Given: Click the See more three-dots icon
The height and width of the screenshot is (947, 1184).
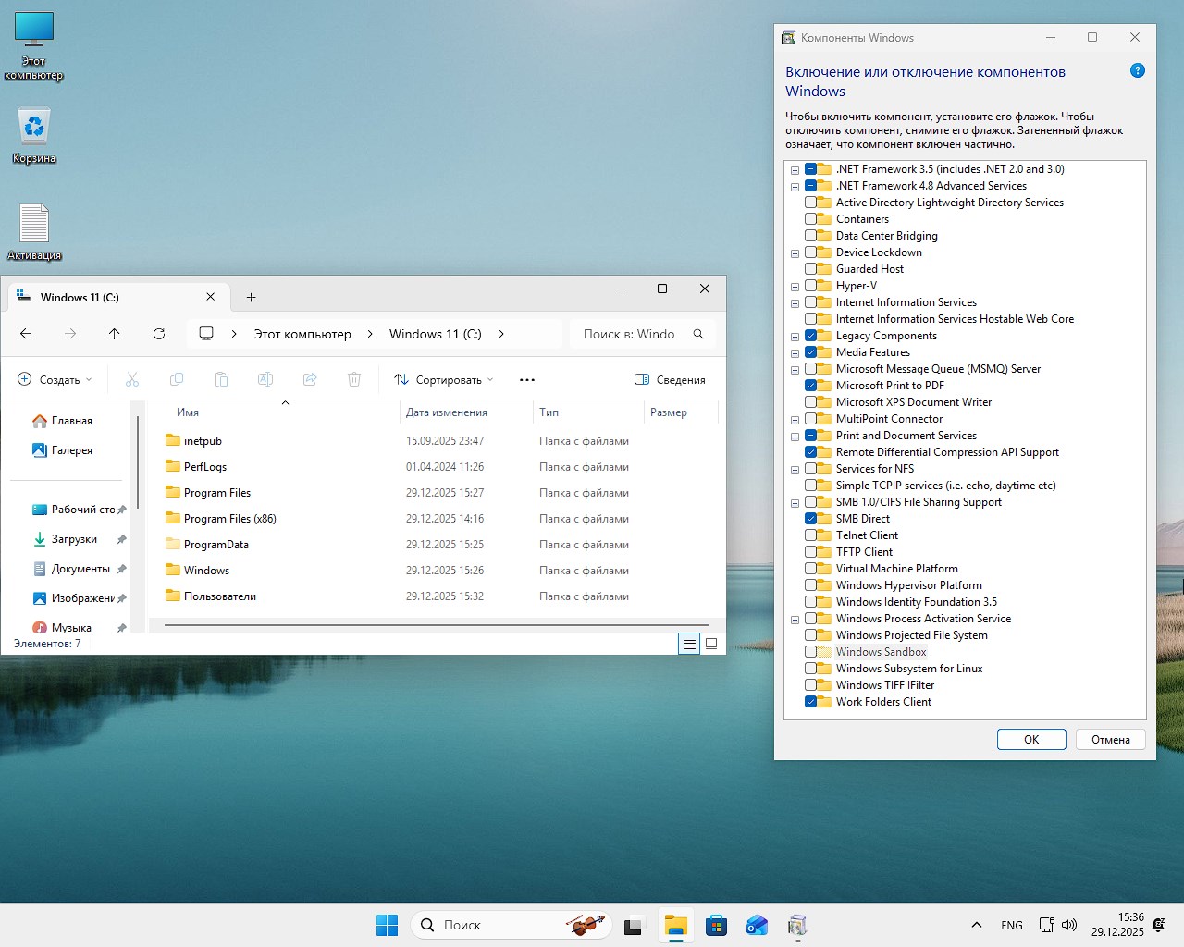Looking at the screenshot, I should (x=527, y=380).
